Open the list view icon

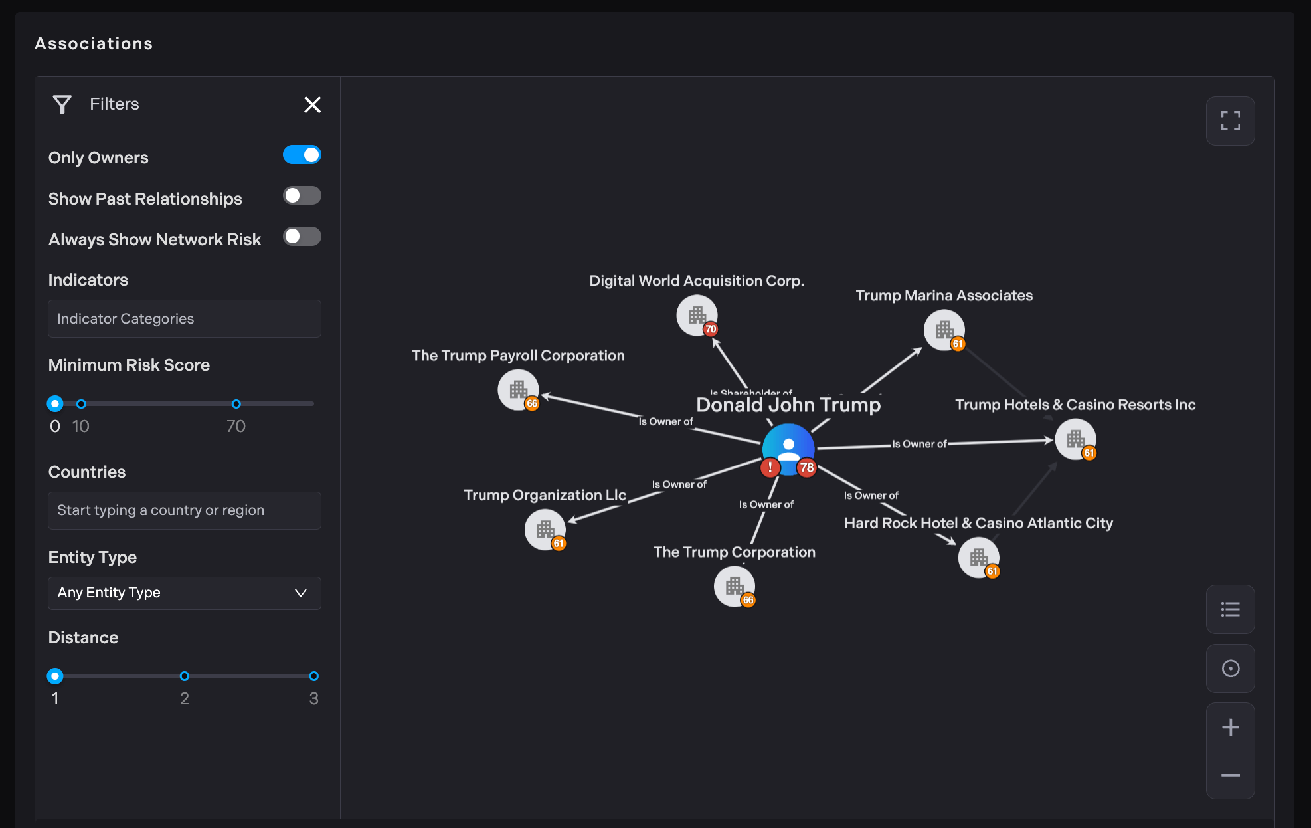pyautogui.click(x=1230, y=609)
